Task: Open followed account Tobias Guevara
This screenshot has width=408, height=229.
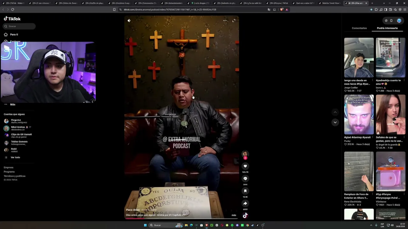Action: (x=18, y=143)
